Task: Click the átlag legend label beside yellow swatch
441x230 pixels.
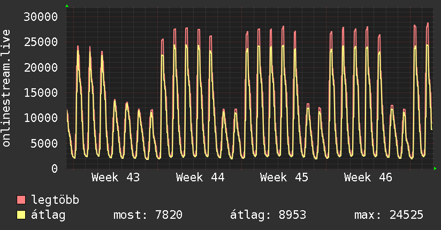Action: click(x=48, y=215)
